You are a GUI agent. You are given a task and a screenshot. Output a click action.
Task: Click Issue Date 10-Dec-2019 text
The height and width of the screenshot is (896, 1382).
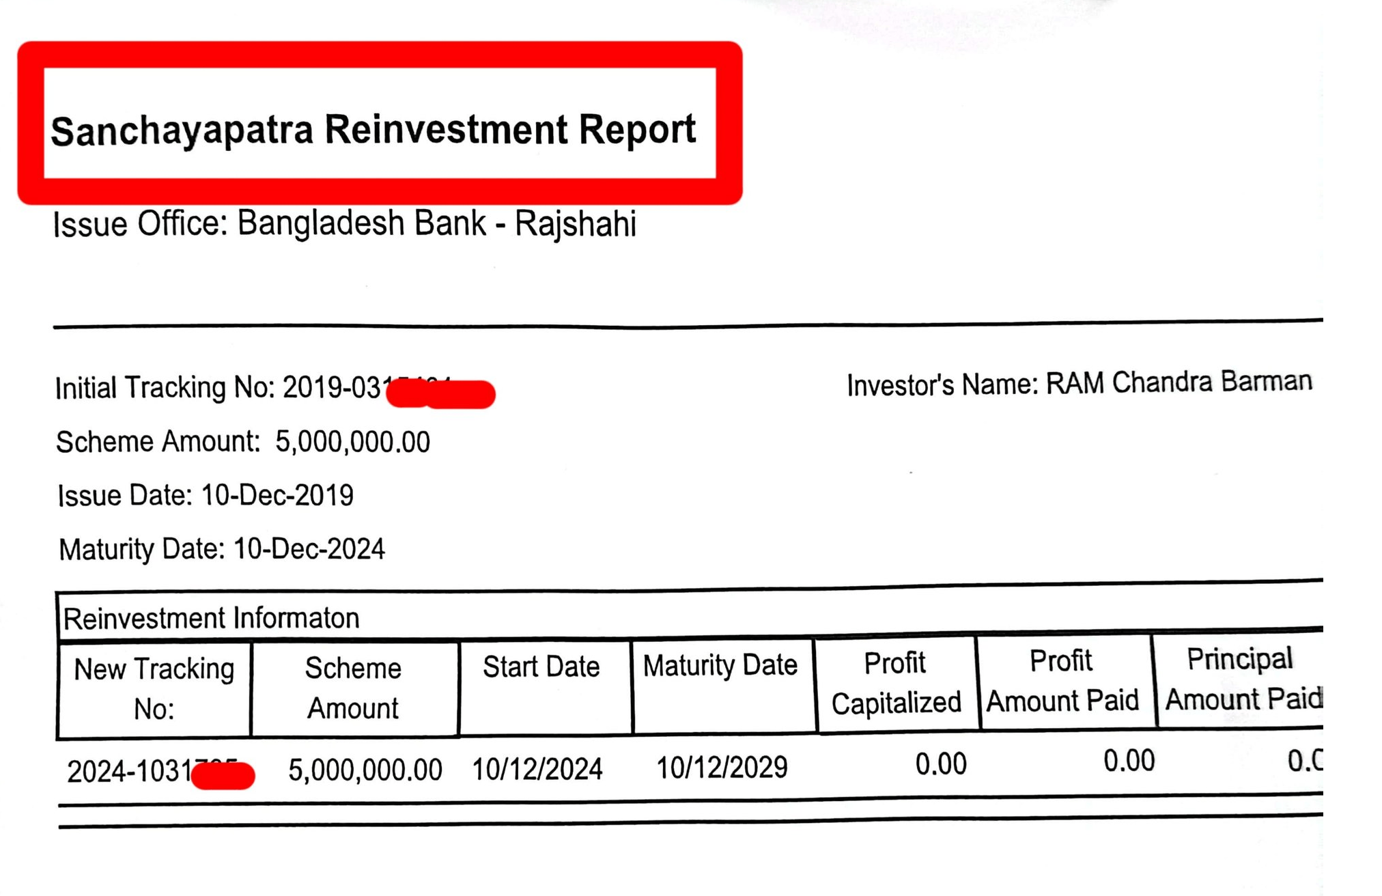206,495
